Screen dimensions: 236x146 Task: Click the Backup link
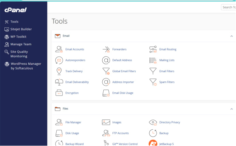click(164, 133)
